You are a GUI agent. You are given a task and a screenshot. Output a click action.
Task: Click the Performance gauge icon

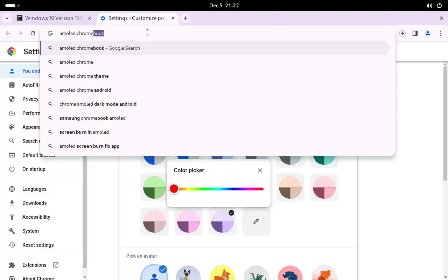click(x=12, y=113)
